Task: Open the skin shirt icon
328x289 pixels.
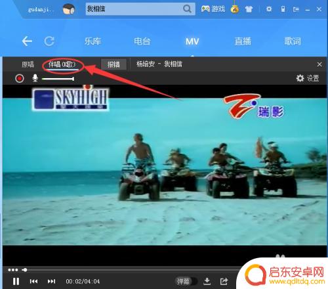Action: coord(249,9)
